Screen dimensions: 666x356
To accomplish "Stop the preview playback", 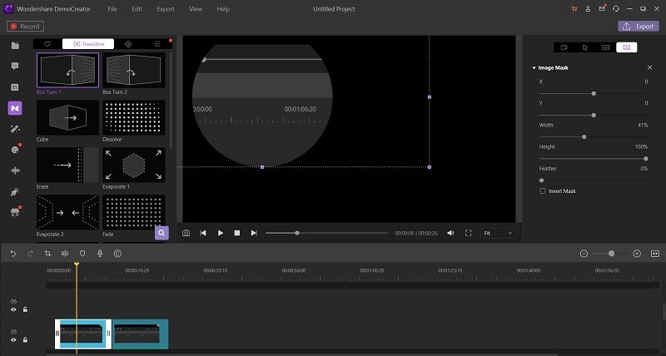I will click(x=237, y=233).
